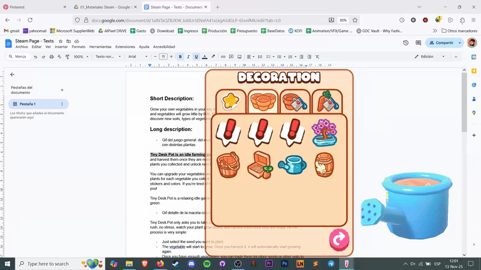Screen dimensions: 481x270
Task: Open the Compartir dropdown arrow
Action: click(x=459, y=43)
